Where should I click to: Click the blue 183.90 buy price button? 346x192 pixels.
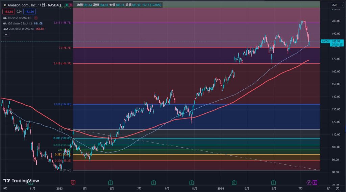coord(29,12)
